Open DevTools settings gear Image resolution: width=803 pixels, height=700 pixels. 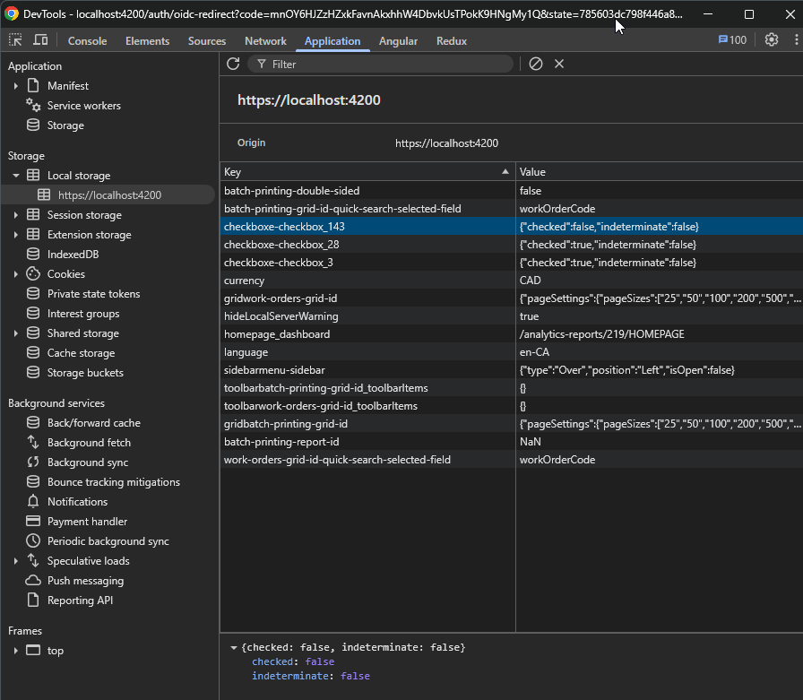point(771,40)
